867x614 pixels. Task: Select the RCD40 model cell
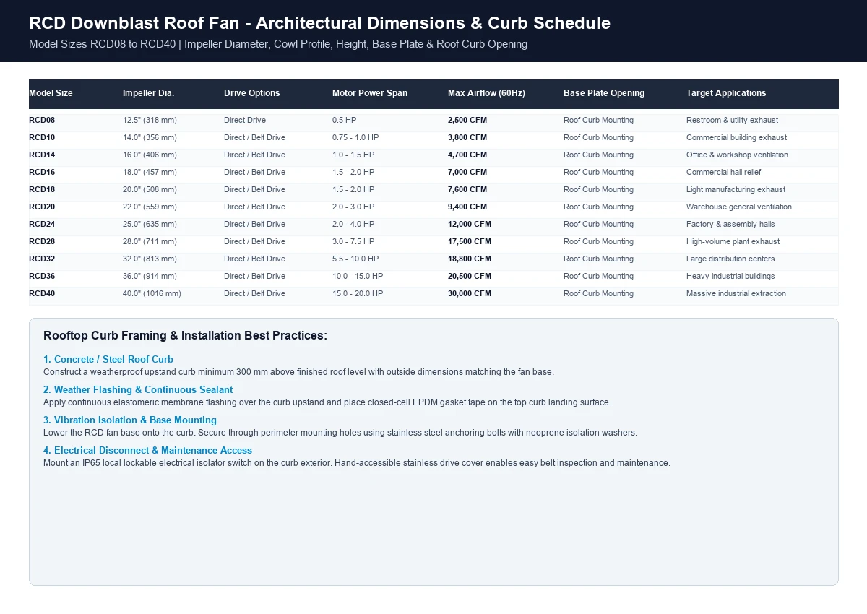(x=42, y=293)
